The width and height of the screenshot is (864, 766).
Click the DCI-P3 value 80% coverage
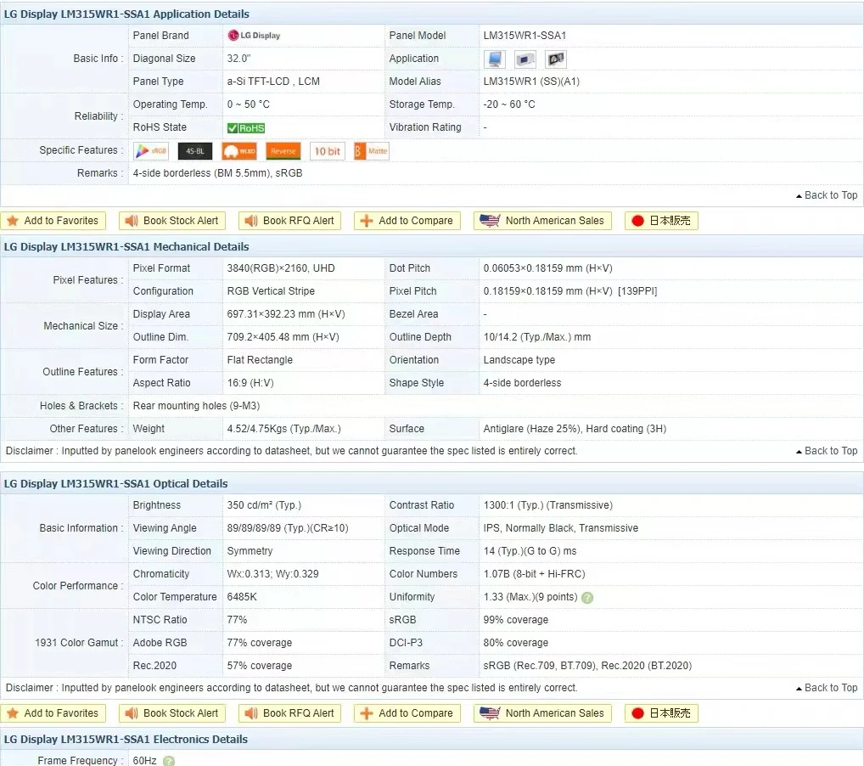pyautogui.click(x=516, y=643)
